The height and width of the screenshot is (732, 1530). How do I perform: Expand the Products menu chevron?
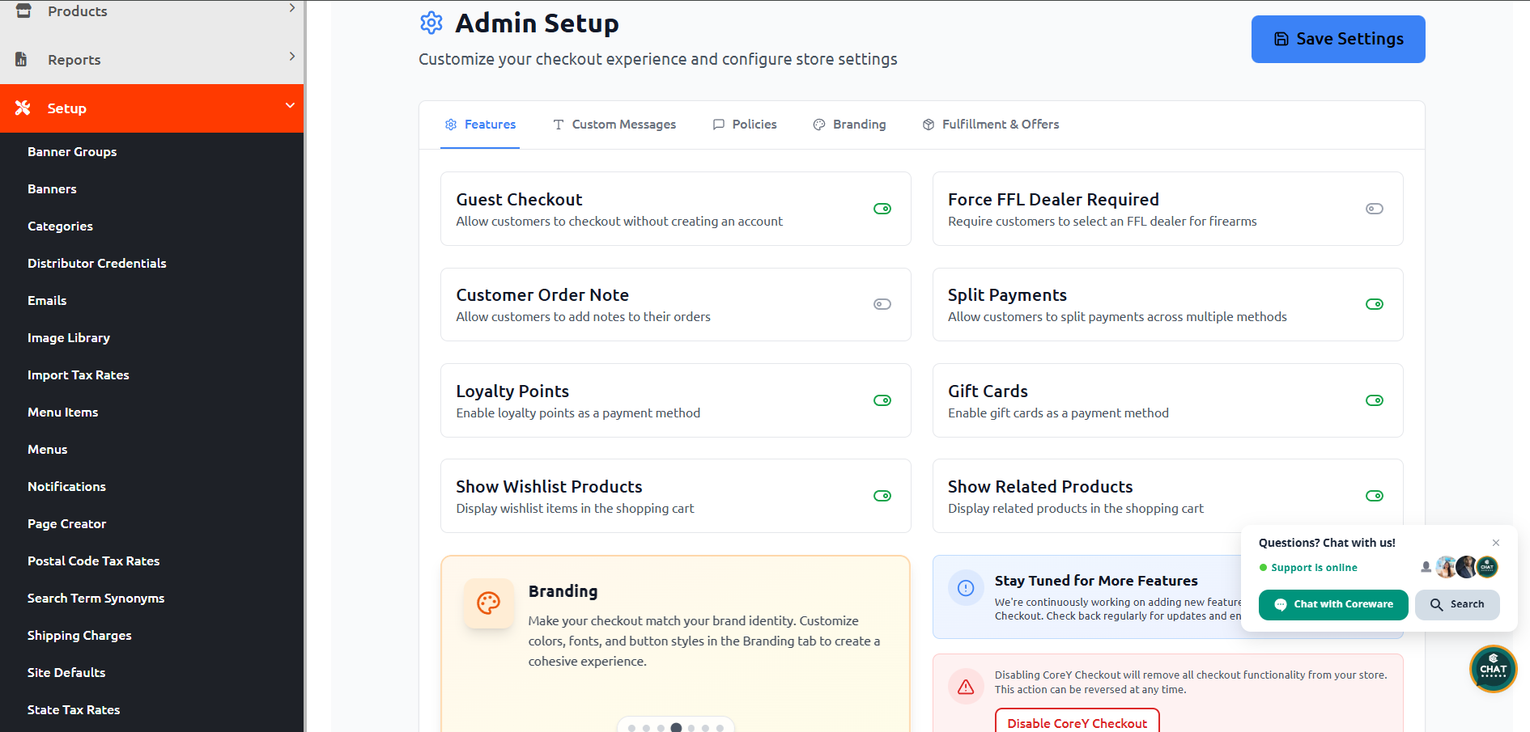291,8
